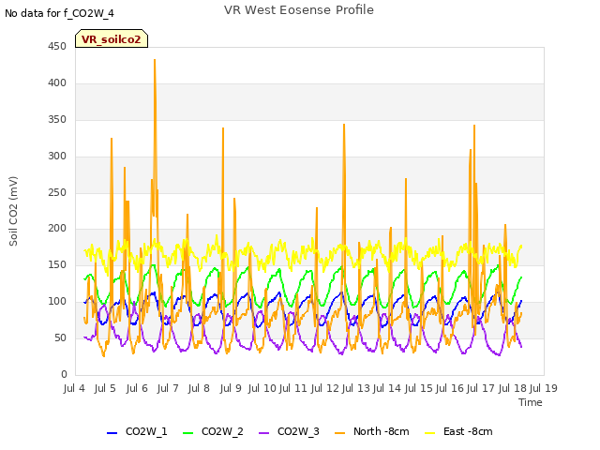Click the Jul 10 x-axis tick label
This screenshot has height=450, width=600.
(x=262, y=388)
